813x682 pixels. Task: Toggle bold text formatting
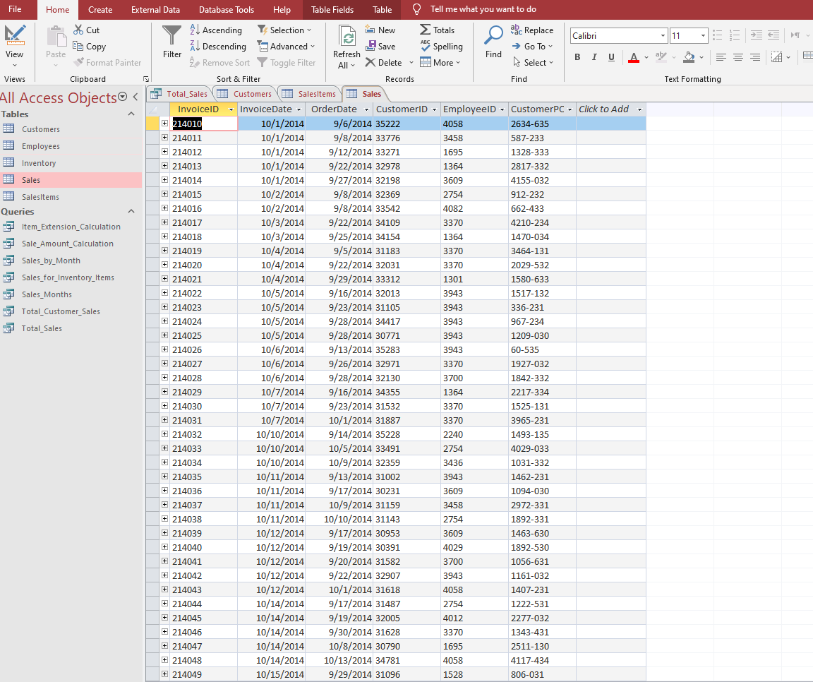click(x=577, y=57)
